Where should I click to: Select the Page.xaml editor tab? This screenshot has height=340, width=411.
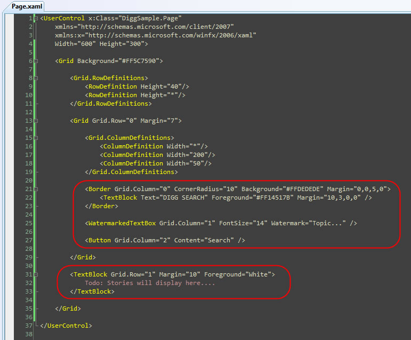pyautogui.click(x=27, y=6)
